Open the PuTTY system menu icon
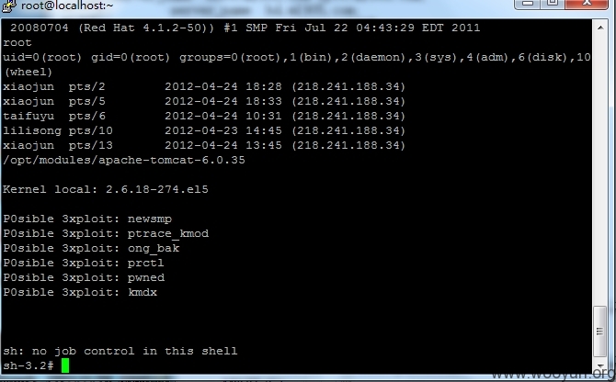 coord(8,6)
